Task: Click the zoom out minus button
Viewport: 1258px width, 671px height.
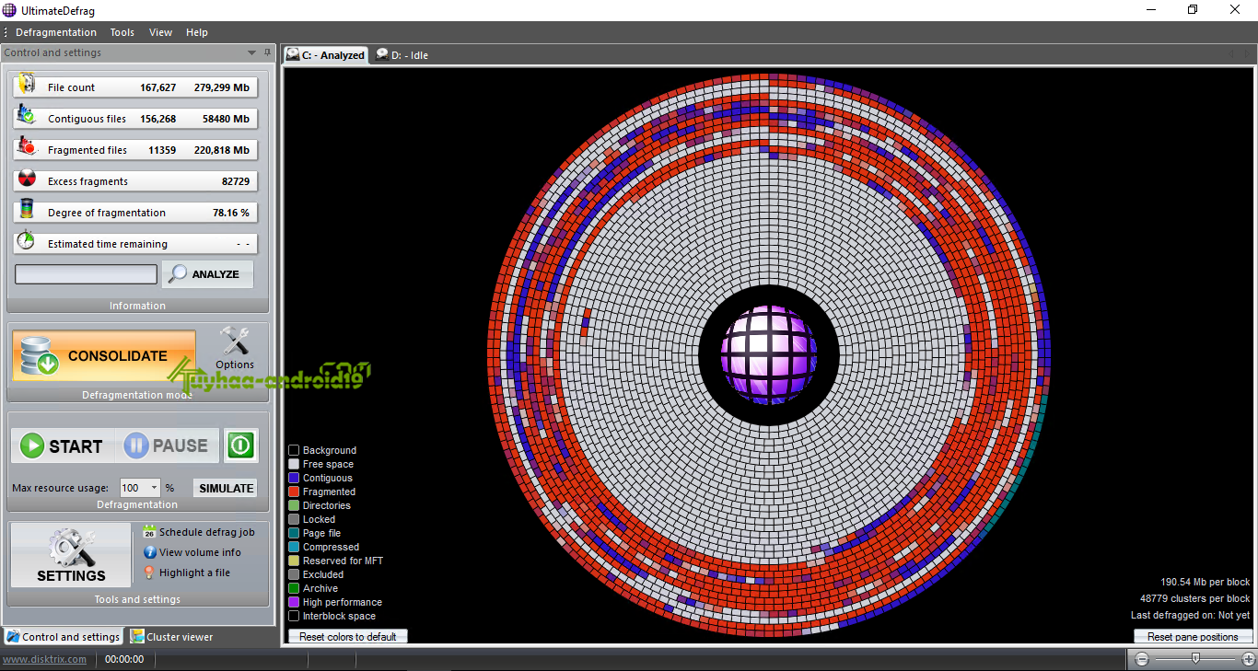Action: (x=1142, y=659)
